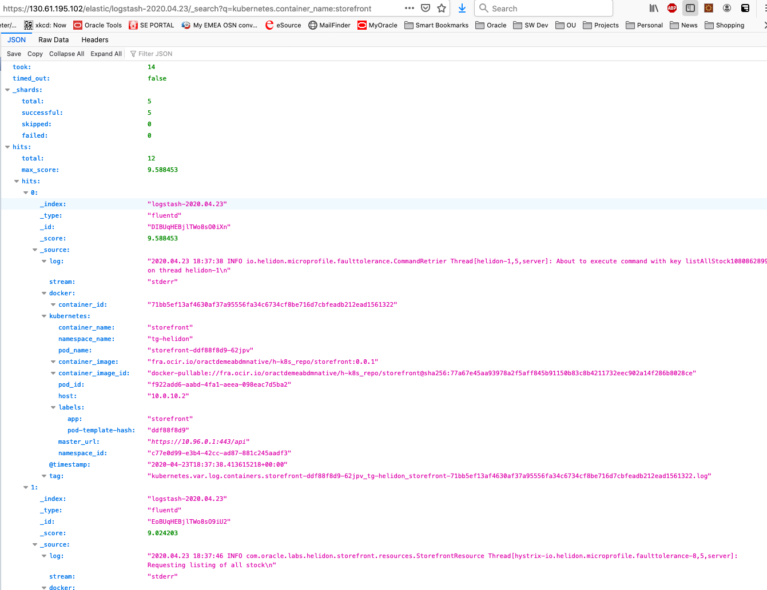767x590 pixels.
Task: Collapse the labels node
Action: (x=53, y=408)
